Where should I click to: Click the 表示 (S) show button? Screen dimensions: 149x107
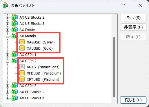(x=133, y=18)
